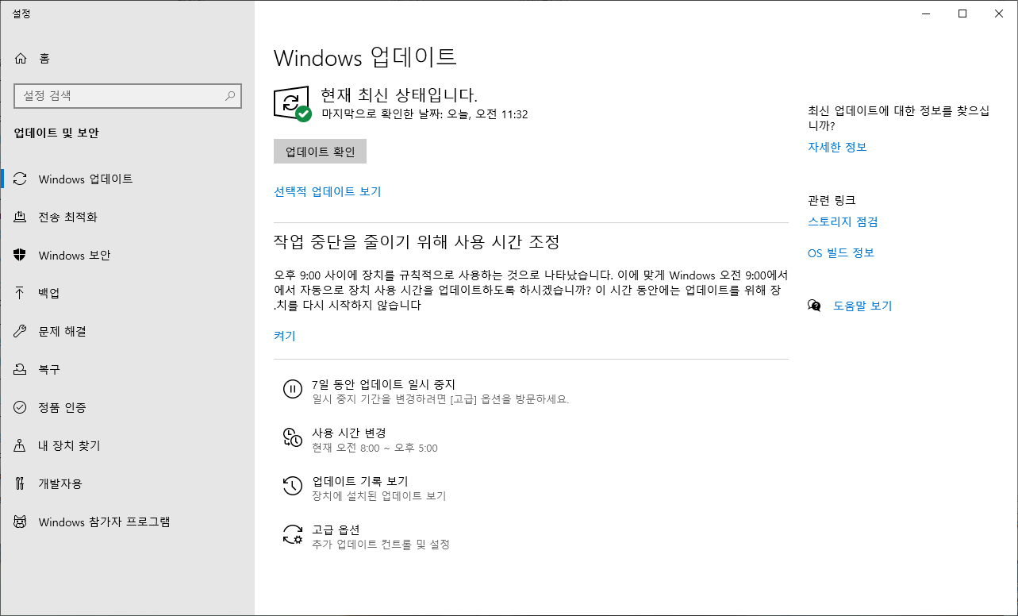Click the Windows 업데이트 sync icon in sidebar

[x=21, y=179]
